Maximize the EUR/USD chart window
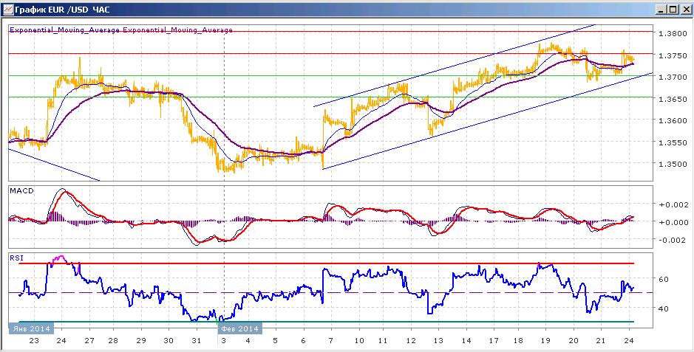 tap(673, 9)
